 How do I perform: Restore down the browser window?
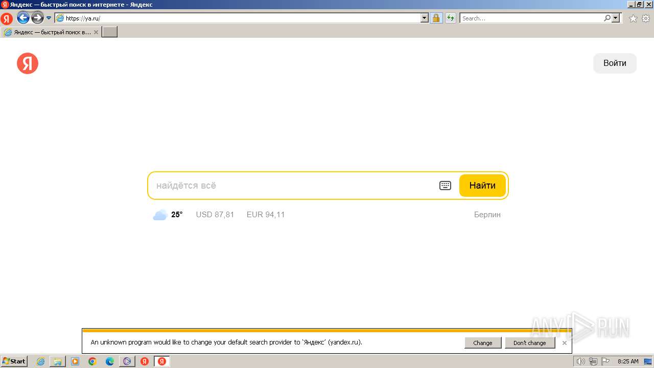coord(639,5)
